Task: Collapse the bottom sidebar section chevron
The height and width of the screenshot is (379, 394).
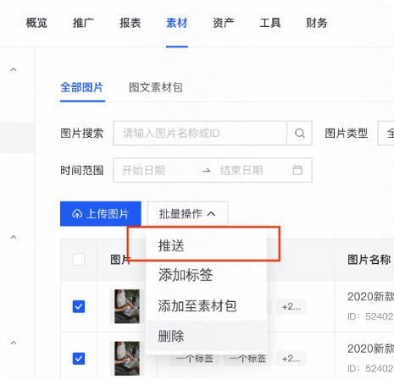Action: click(x=14, y=343)
